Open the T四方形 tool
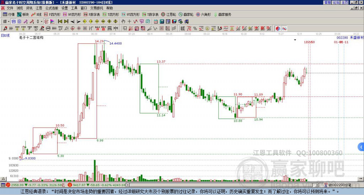 (x=111, y=14)
